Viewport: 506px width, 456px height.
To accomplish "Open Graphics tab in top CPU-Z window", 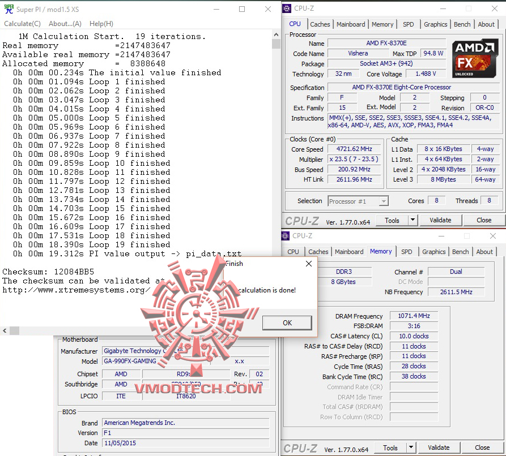I will pos(435,24).
